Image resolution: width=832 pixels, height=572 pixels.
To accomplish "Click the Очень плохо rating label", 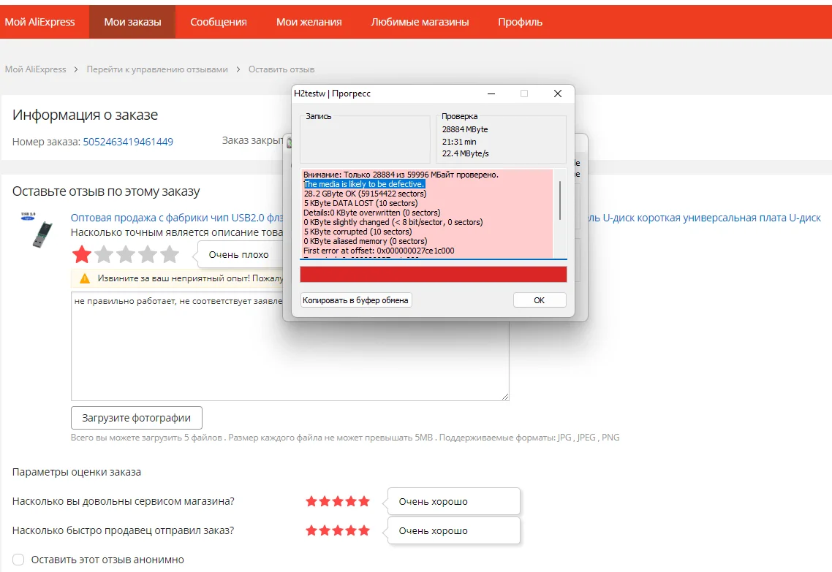I will (x=238, y=255).
